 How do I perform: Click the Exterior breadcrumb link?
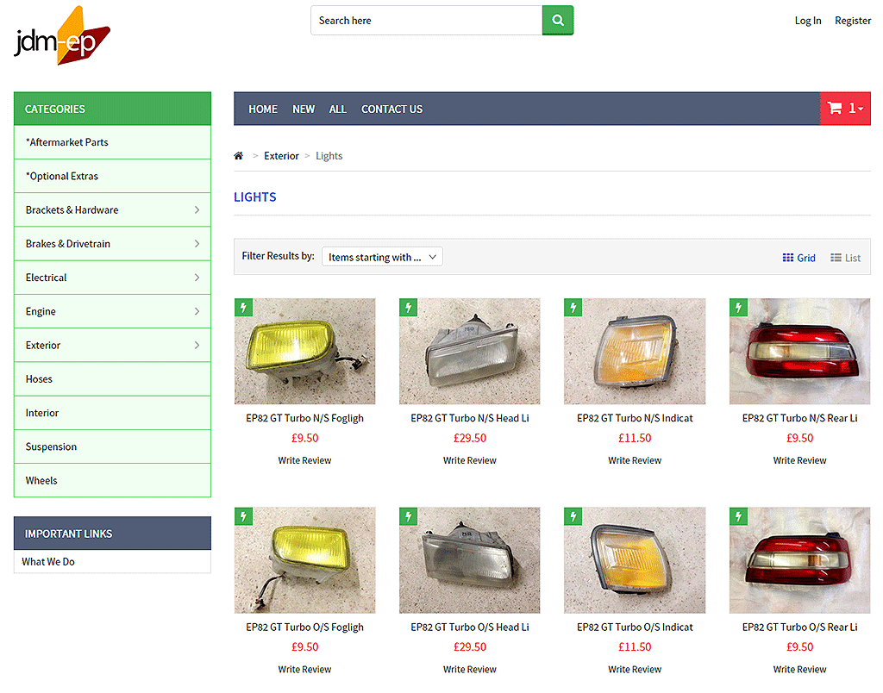tap(281, 156)
